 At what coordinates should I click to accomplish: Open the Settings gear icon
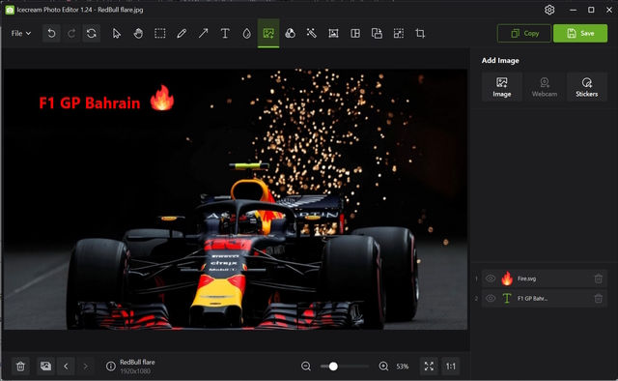(549, 10)
